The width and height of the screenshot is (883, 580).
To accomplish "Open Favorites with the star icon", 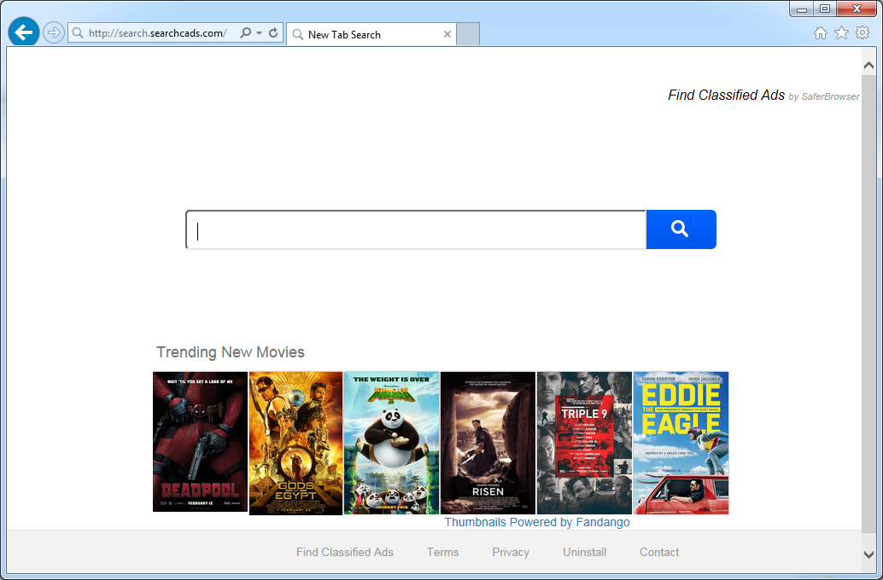I will [x=841, y=33].
